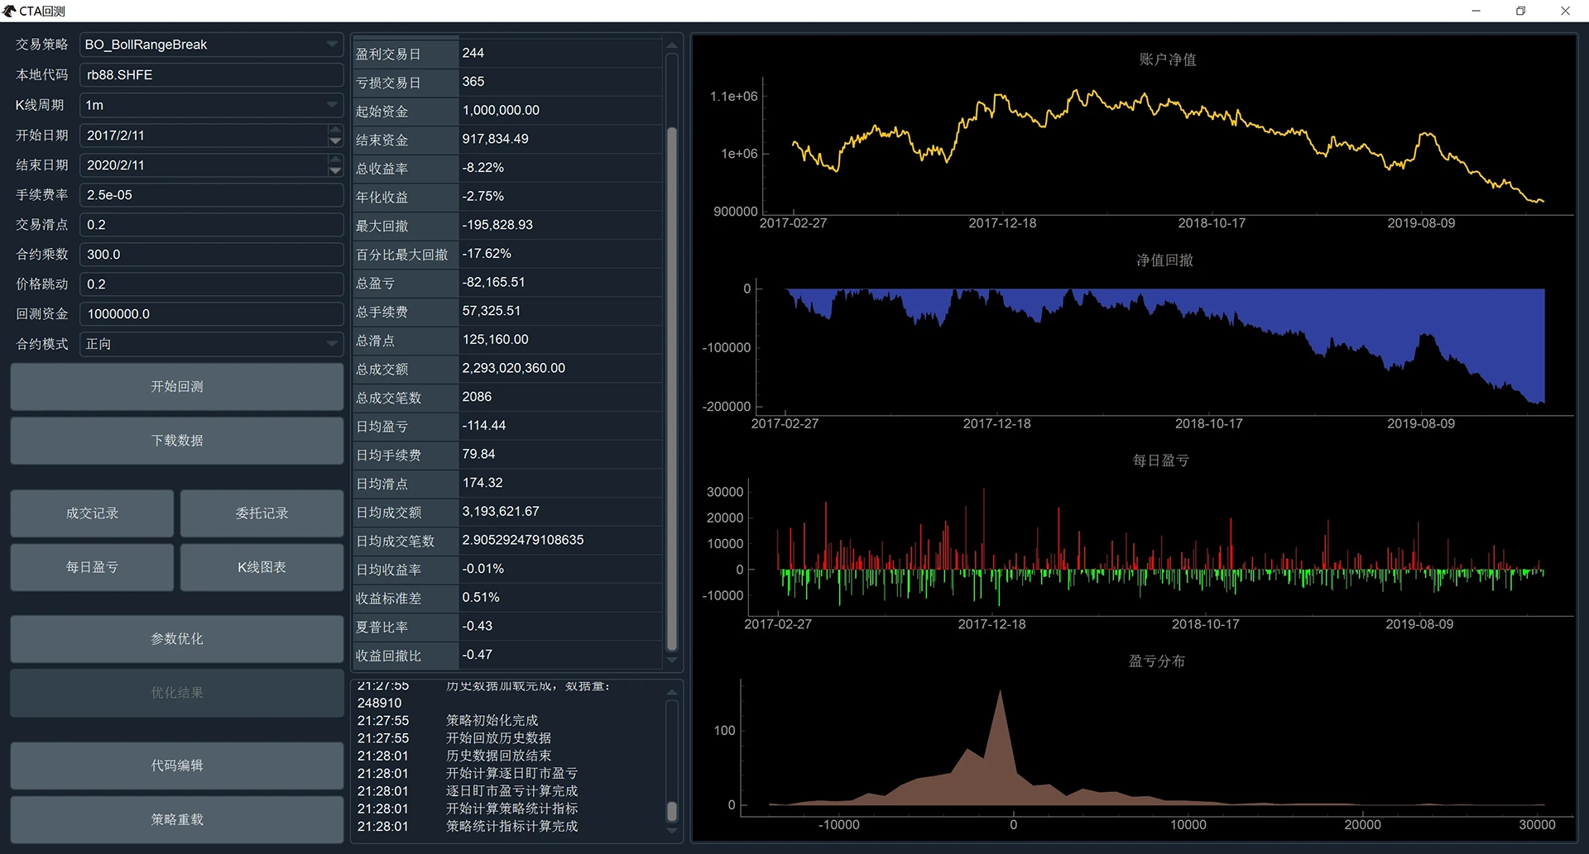Click the log panel scrollbar thumb
The height and width of the screenshot is (854, 1589).
coord(672,811)
